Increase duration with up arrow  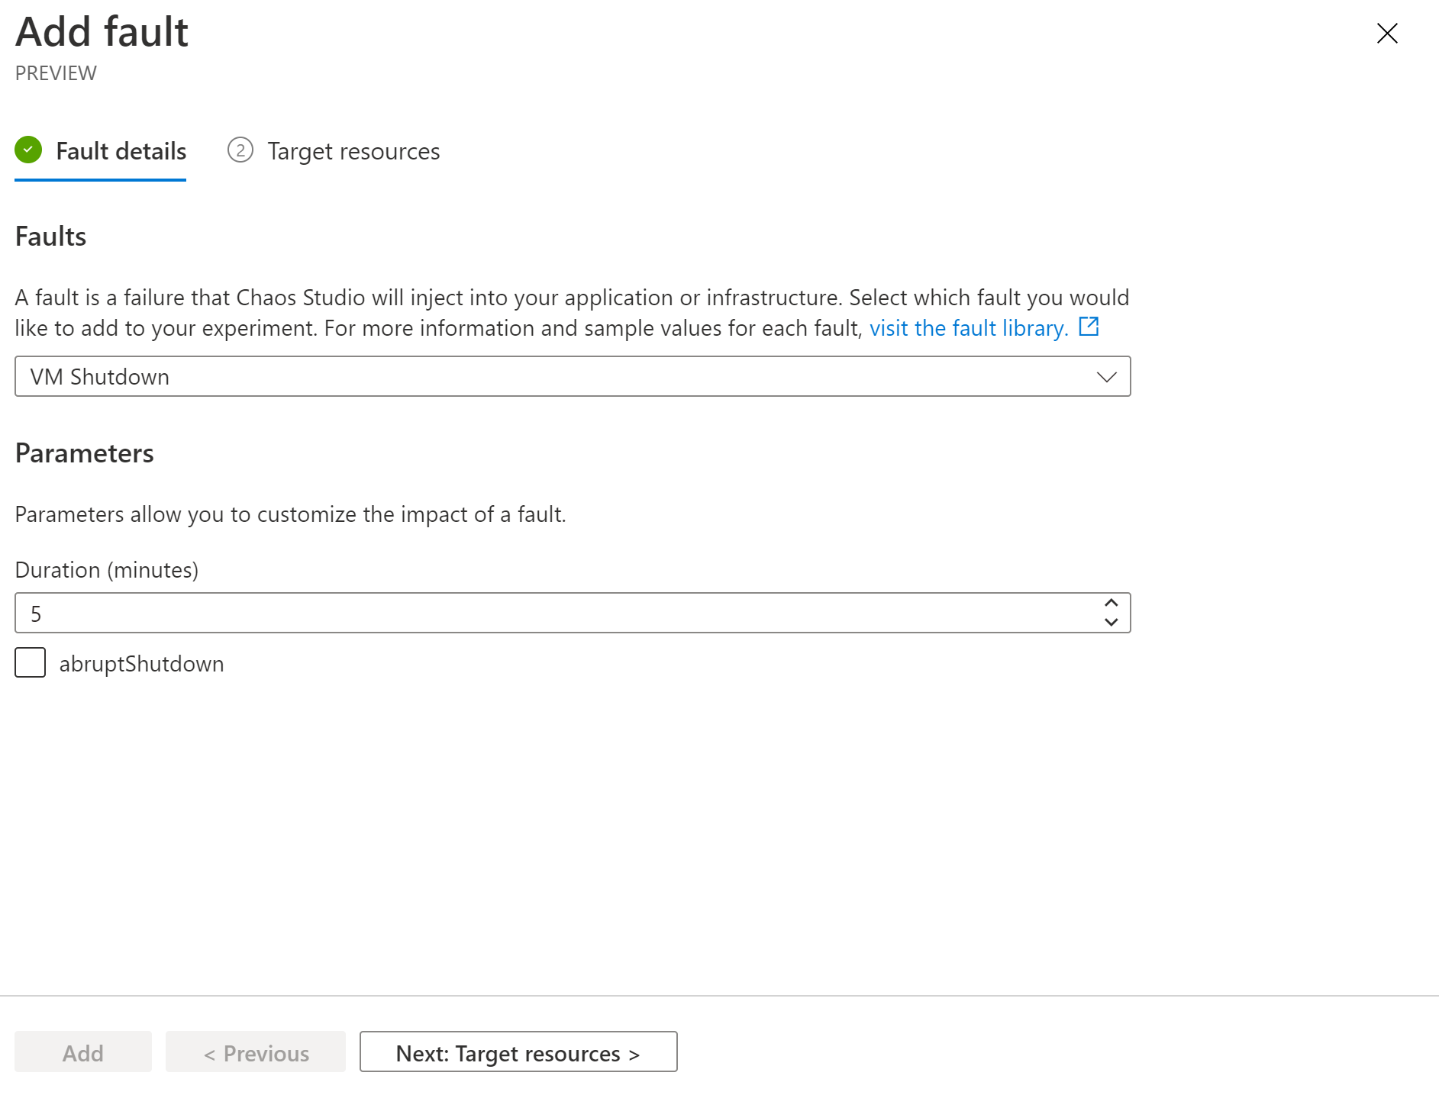(1111, 603)
